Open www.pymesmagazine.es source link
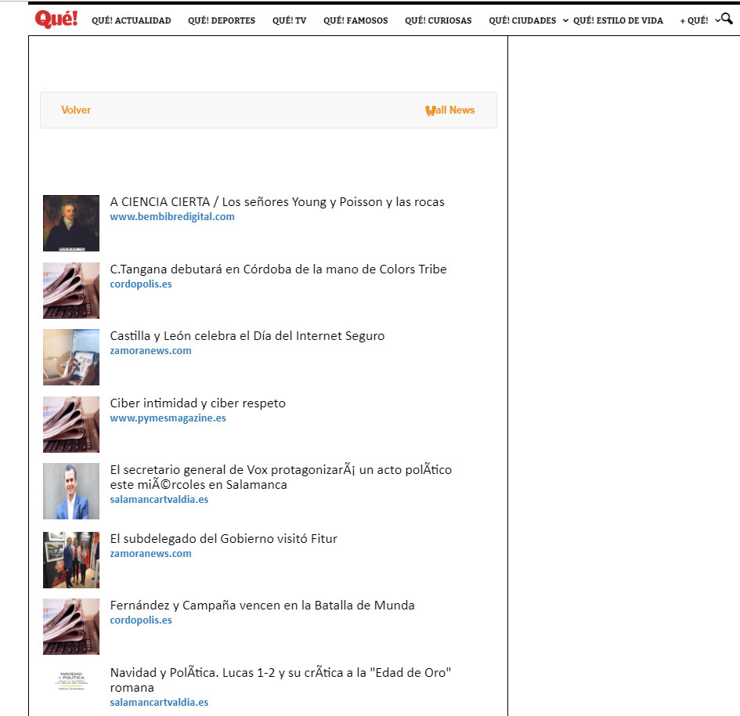The width and height of the screenshot is (740, 716). (x=168, y=418)
